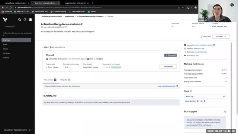Click the Unlocked lock status
Image resolution: width=238 pixels, height=134 pixels.
206,36
